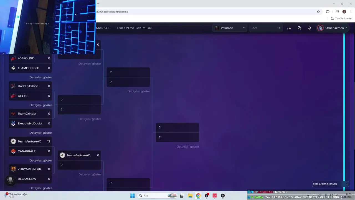Click the magnifier icon in Ara search box
This screenshot has height=200, width=355.
[279, 28]
